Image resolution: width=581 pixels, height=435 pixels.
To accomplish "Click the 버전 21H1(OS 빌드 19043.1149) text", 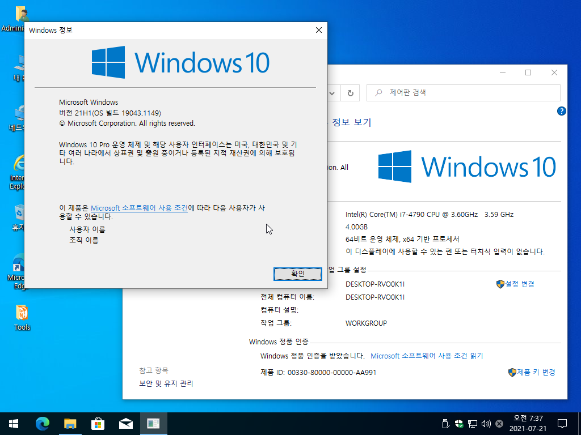I will [x=110, y=113].
